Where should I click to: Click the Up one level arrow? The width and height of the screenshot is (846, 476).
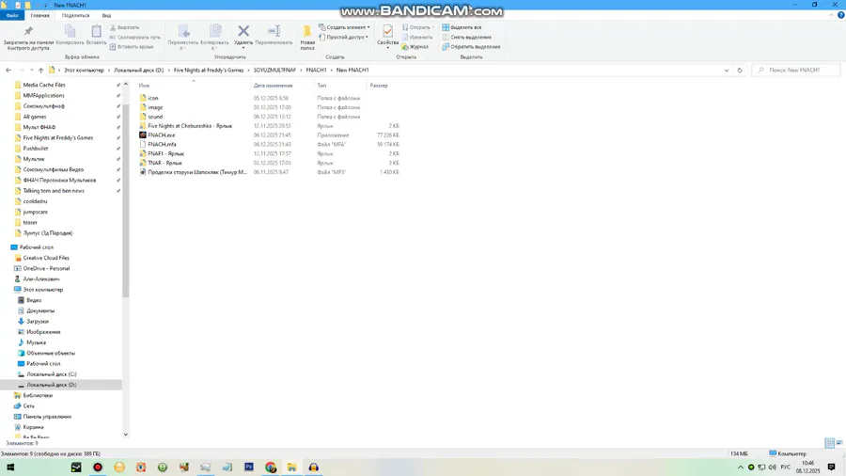tap(40, 71)
